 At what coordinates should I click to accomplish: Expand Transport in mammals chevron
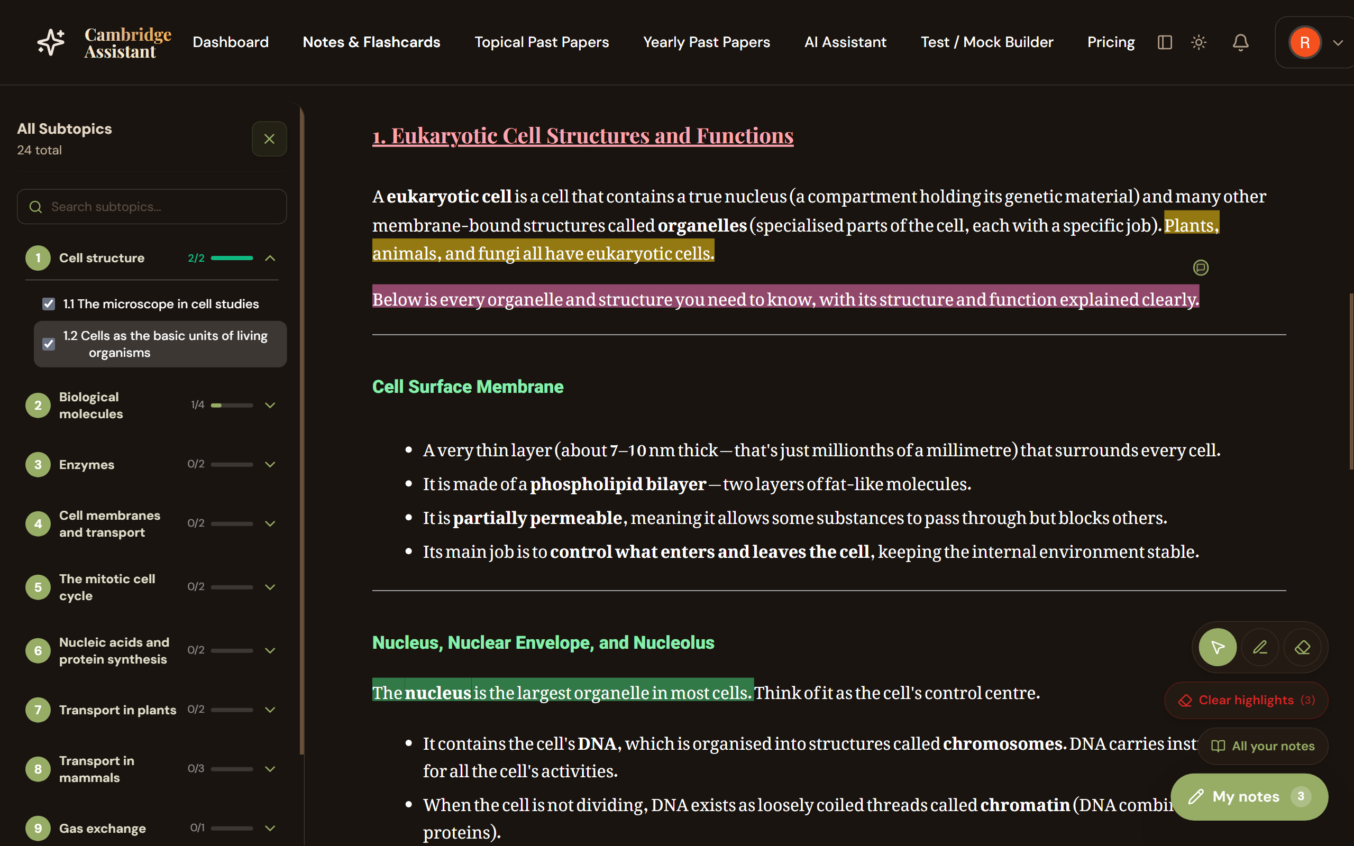[270, 769]
